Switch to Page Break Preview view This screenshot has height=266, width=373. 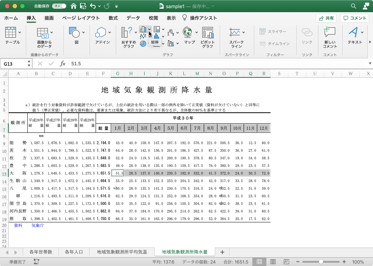coord(286,262)
